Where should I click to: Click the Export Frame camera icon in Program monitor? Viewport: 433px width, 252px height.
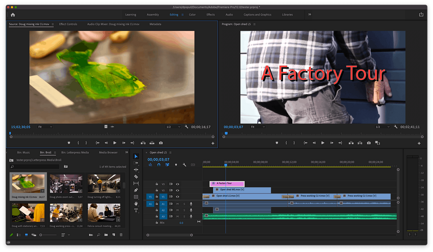pos(368,143)
